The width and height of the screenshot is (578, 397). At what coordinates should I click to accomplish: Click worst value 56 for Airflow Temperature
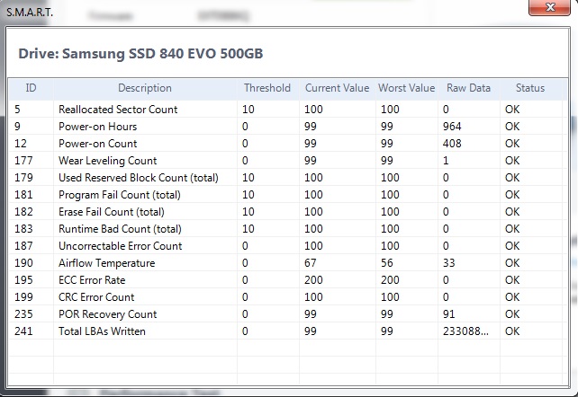tap(387, 263)
